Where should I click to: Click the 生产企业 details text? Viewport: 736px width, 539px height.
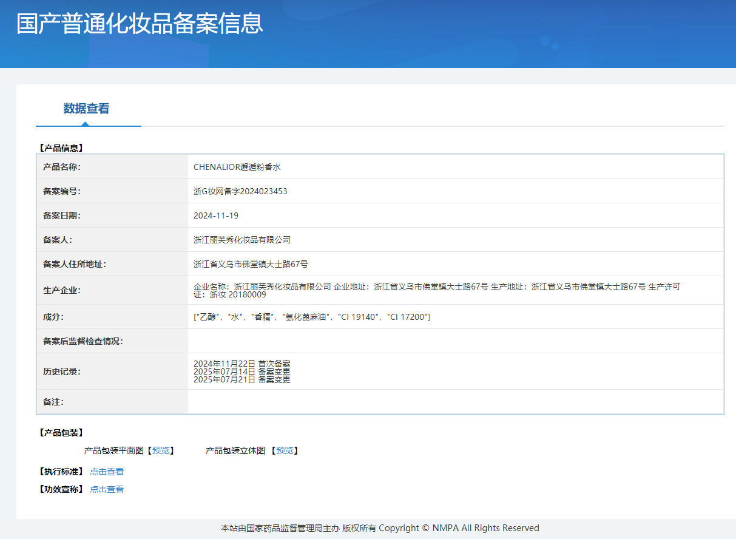(437, 291)
